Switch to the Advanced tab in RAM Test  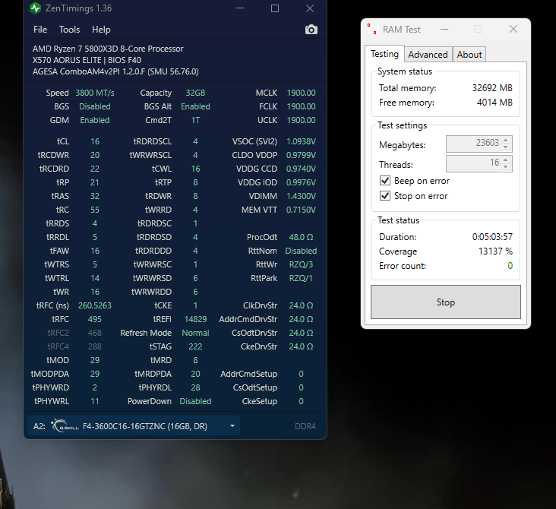(428, 55)
